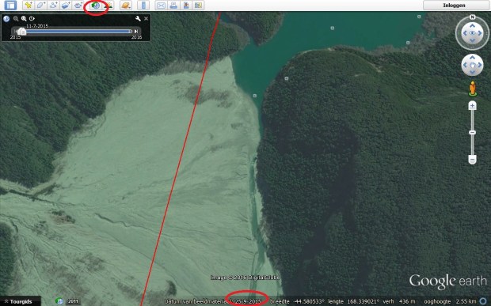Screen dimensions: 491x306
Task: Start recording a tour
Action: pyautogui.click(x=78, y=5)
